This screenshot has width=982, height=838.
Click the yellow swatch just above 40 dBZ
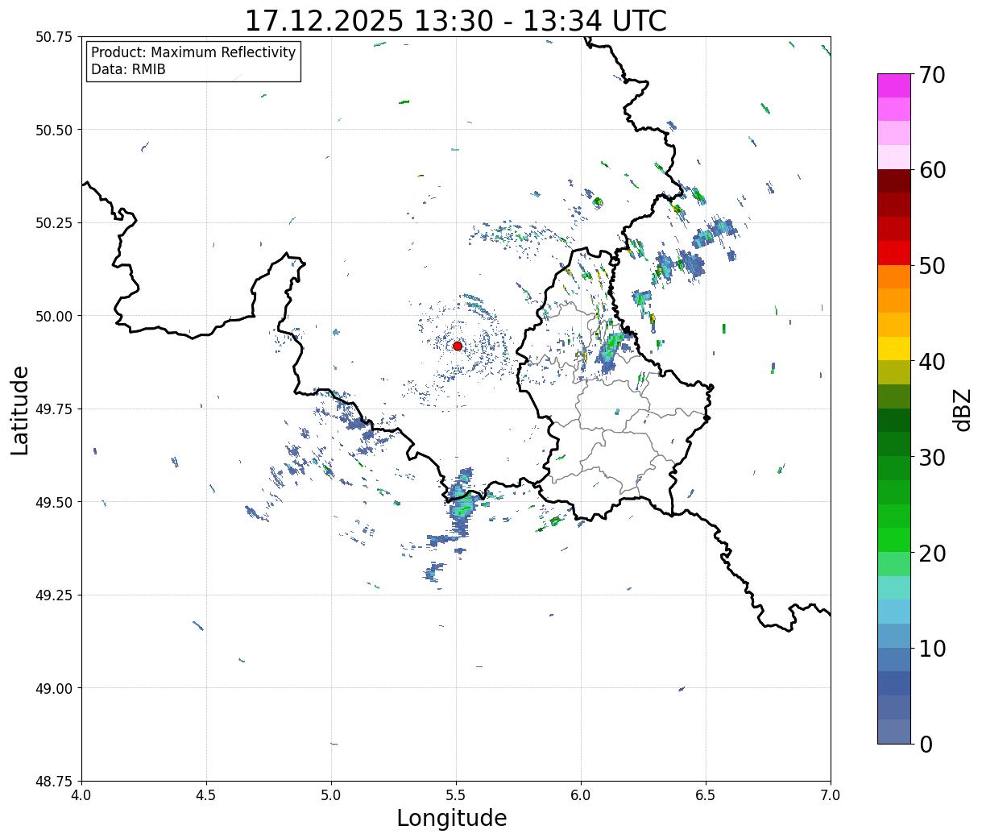[x=894, y=349]
